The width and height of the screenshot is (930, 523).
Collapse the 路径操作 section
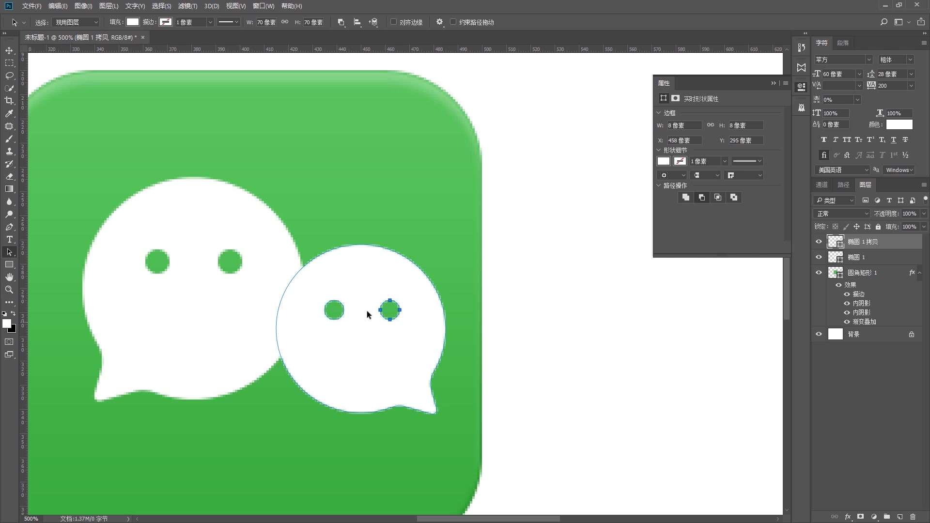click(x=659, y=185)
